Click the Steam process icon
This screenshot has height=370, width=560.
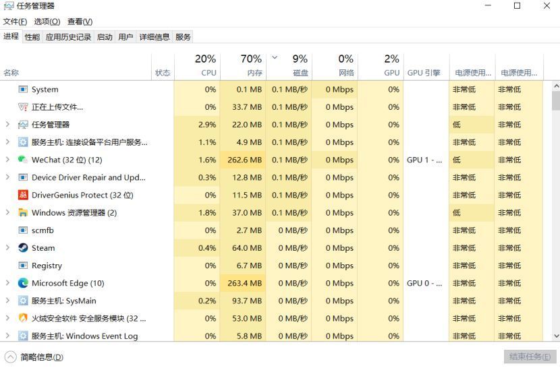(23, 248)
